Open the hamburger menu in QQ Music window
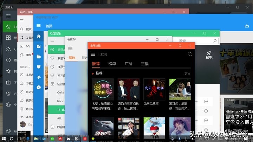This screenshot has width=253, height=142. click(52, 41)
